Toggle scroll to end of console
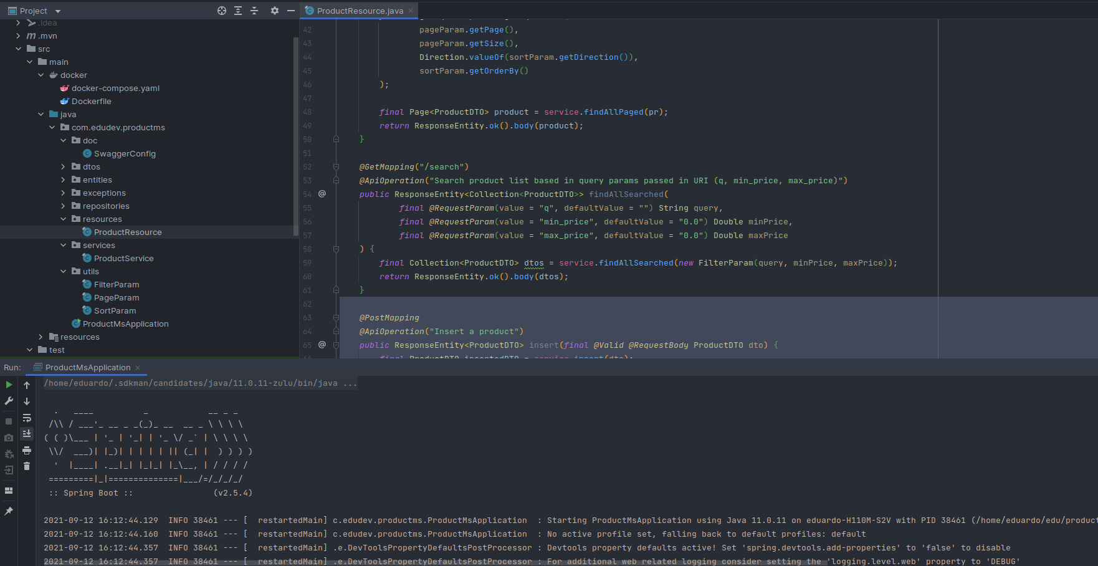This screenshot has height=566, width=1098. [27, 434]
